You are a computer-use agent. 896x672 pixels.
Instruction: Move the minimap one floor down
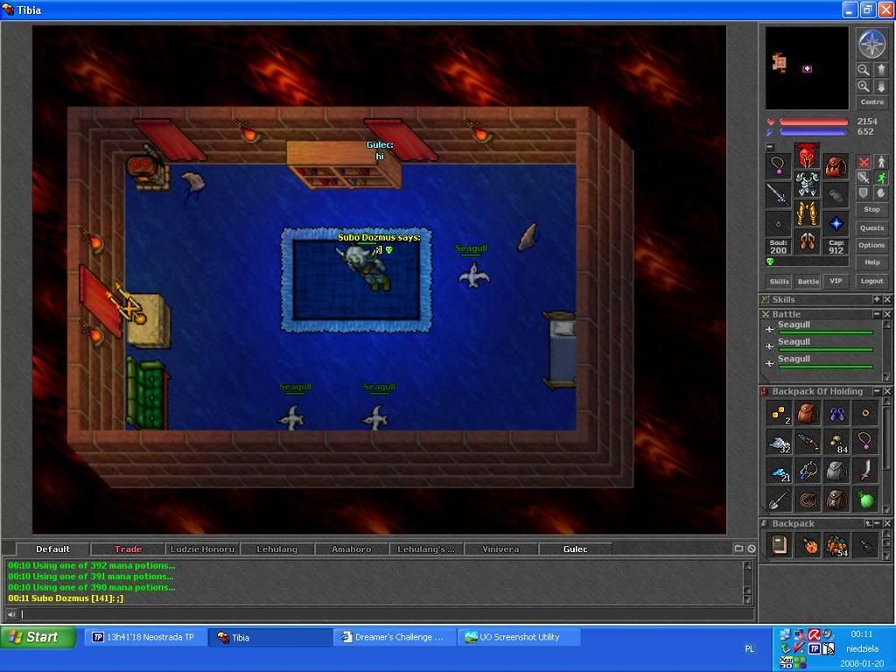881,87
